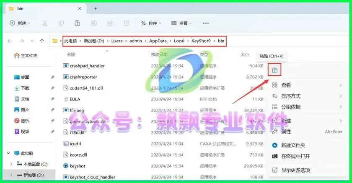Sort by the 大小 column header
352x183 pixels.
(x=245, y=54)
